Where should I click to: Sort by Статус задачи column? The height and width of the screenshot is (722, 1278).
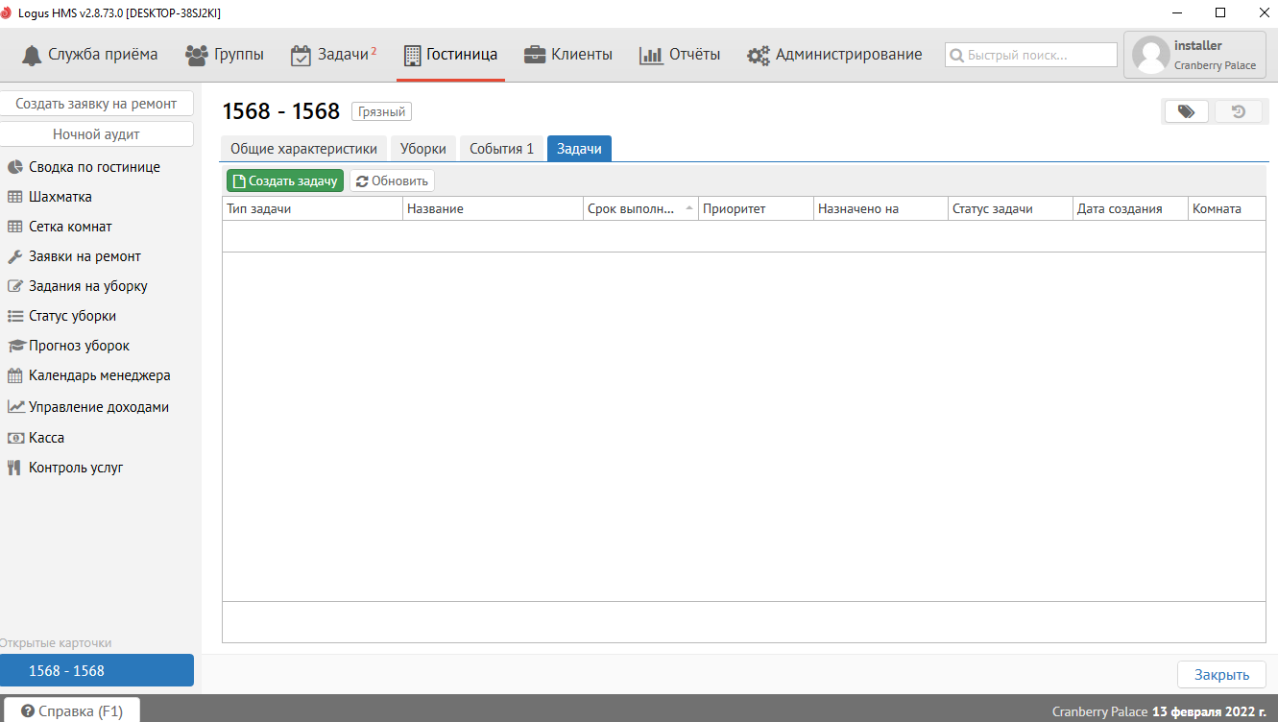pyautogui.click(x=1010, y=208)
